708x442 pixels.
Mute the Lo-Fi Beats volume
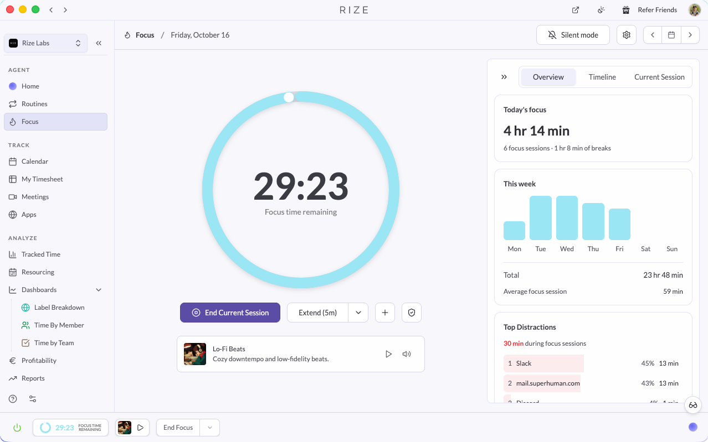(407, 354)
